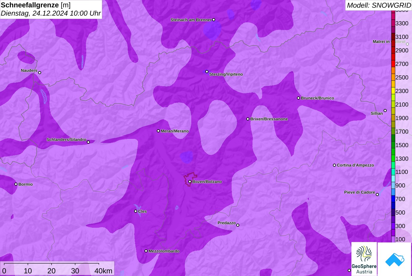Click the Nauders marker dot
The height and width of the screenshot is (276, 412).
click(x=40, y=73)
